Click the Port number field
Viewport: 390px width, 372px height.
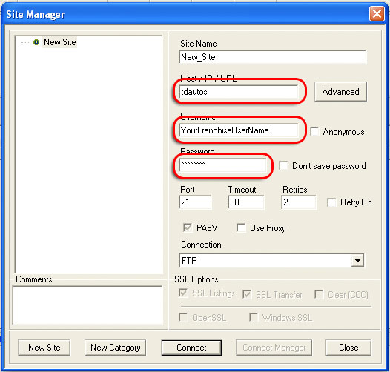point(195,202)
